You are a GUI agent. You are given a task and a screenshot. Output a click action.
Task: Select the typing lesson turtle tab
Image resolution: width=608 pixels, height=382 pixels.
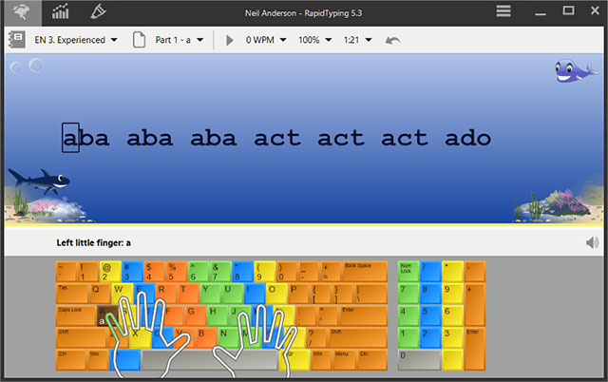point(22,12)
